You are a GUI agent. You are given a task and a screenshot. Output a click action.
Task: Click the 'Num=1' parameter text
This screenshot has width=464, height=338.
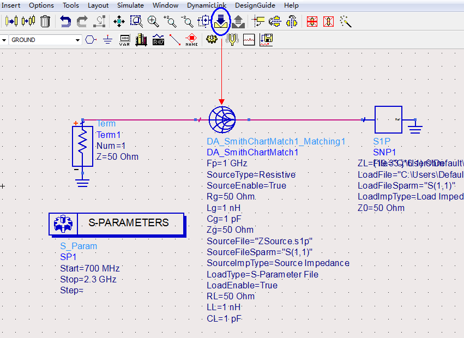point(111,146)
